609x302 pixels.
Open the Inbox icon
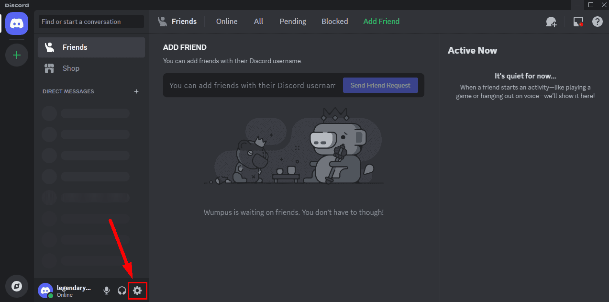(578, 22)
